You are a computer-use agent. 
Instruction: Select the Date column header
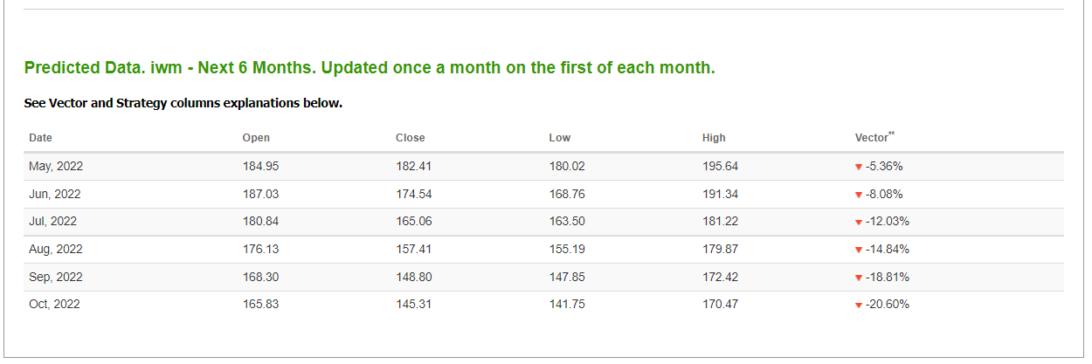coord(40,138)
